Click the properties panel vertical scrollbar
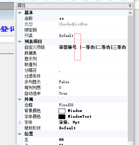The image size is (139, 145). 130,78
